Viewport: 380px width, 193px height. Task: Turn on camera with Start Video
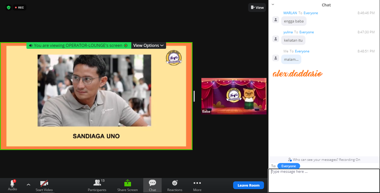[x=44, y=185]
